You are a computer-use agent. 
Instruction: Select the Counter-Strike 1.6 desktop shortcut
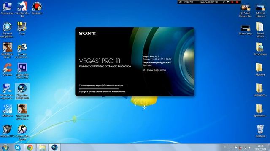(x=22, y=9)
